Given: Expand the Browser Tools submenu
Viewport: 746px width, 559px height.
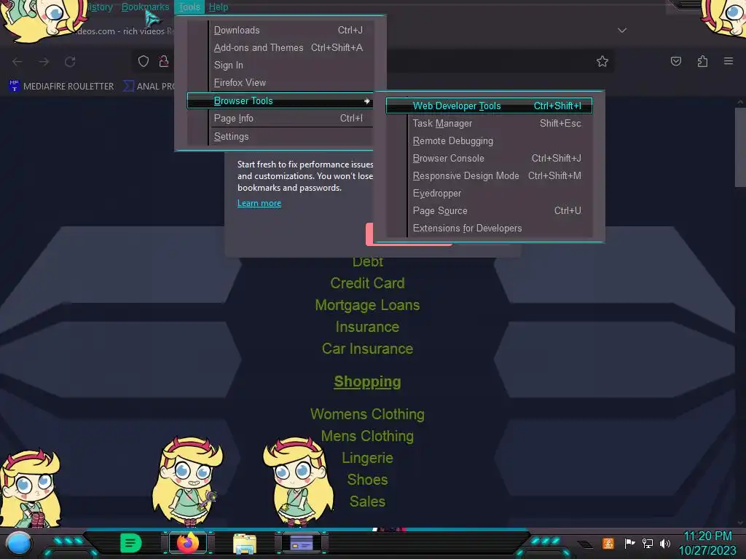Looking at the screenshot, I should [280, 100].
